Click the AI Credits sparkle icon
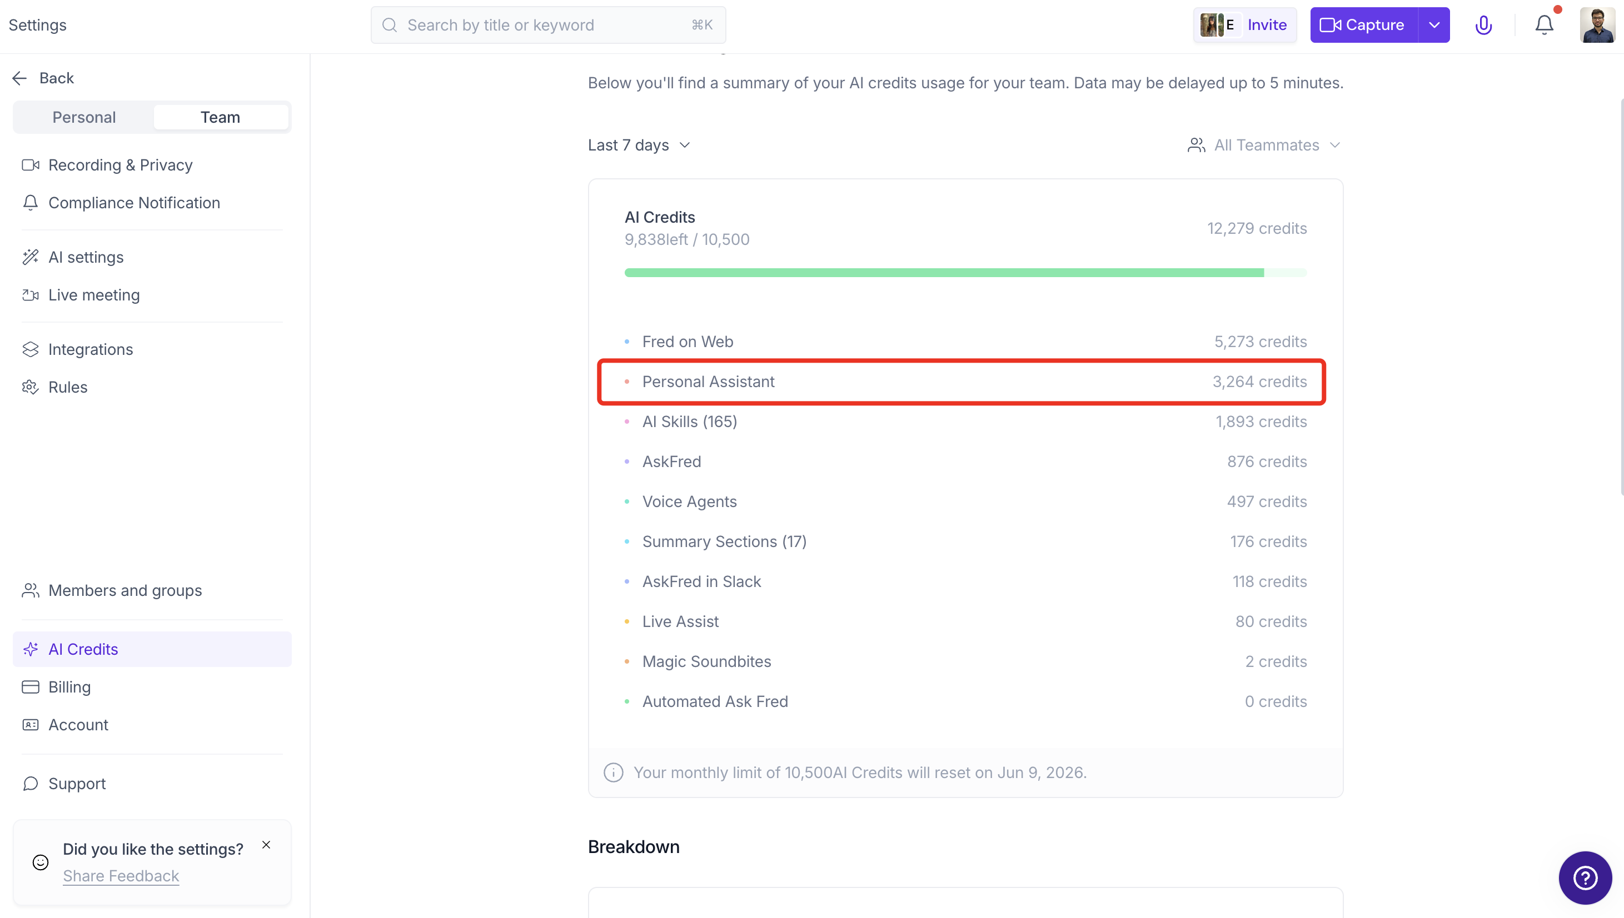Screen dimensions: 1624x918 tap(30, 649)
